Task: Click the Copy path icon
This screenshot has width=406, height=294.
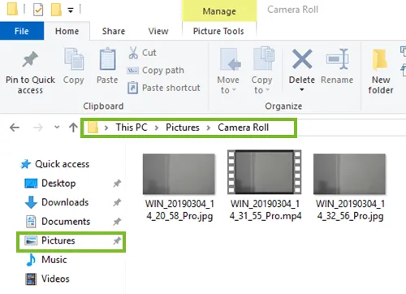Action: coord(132,71)
